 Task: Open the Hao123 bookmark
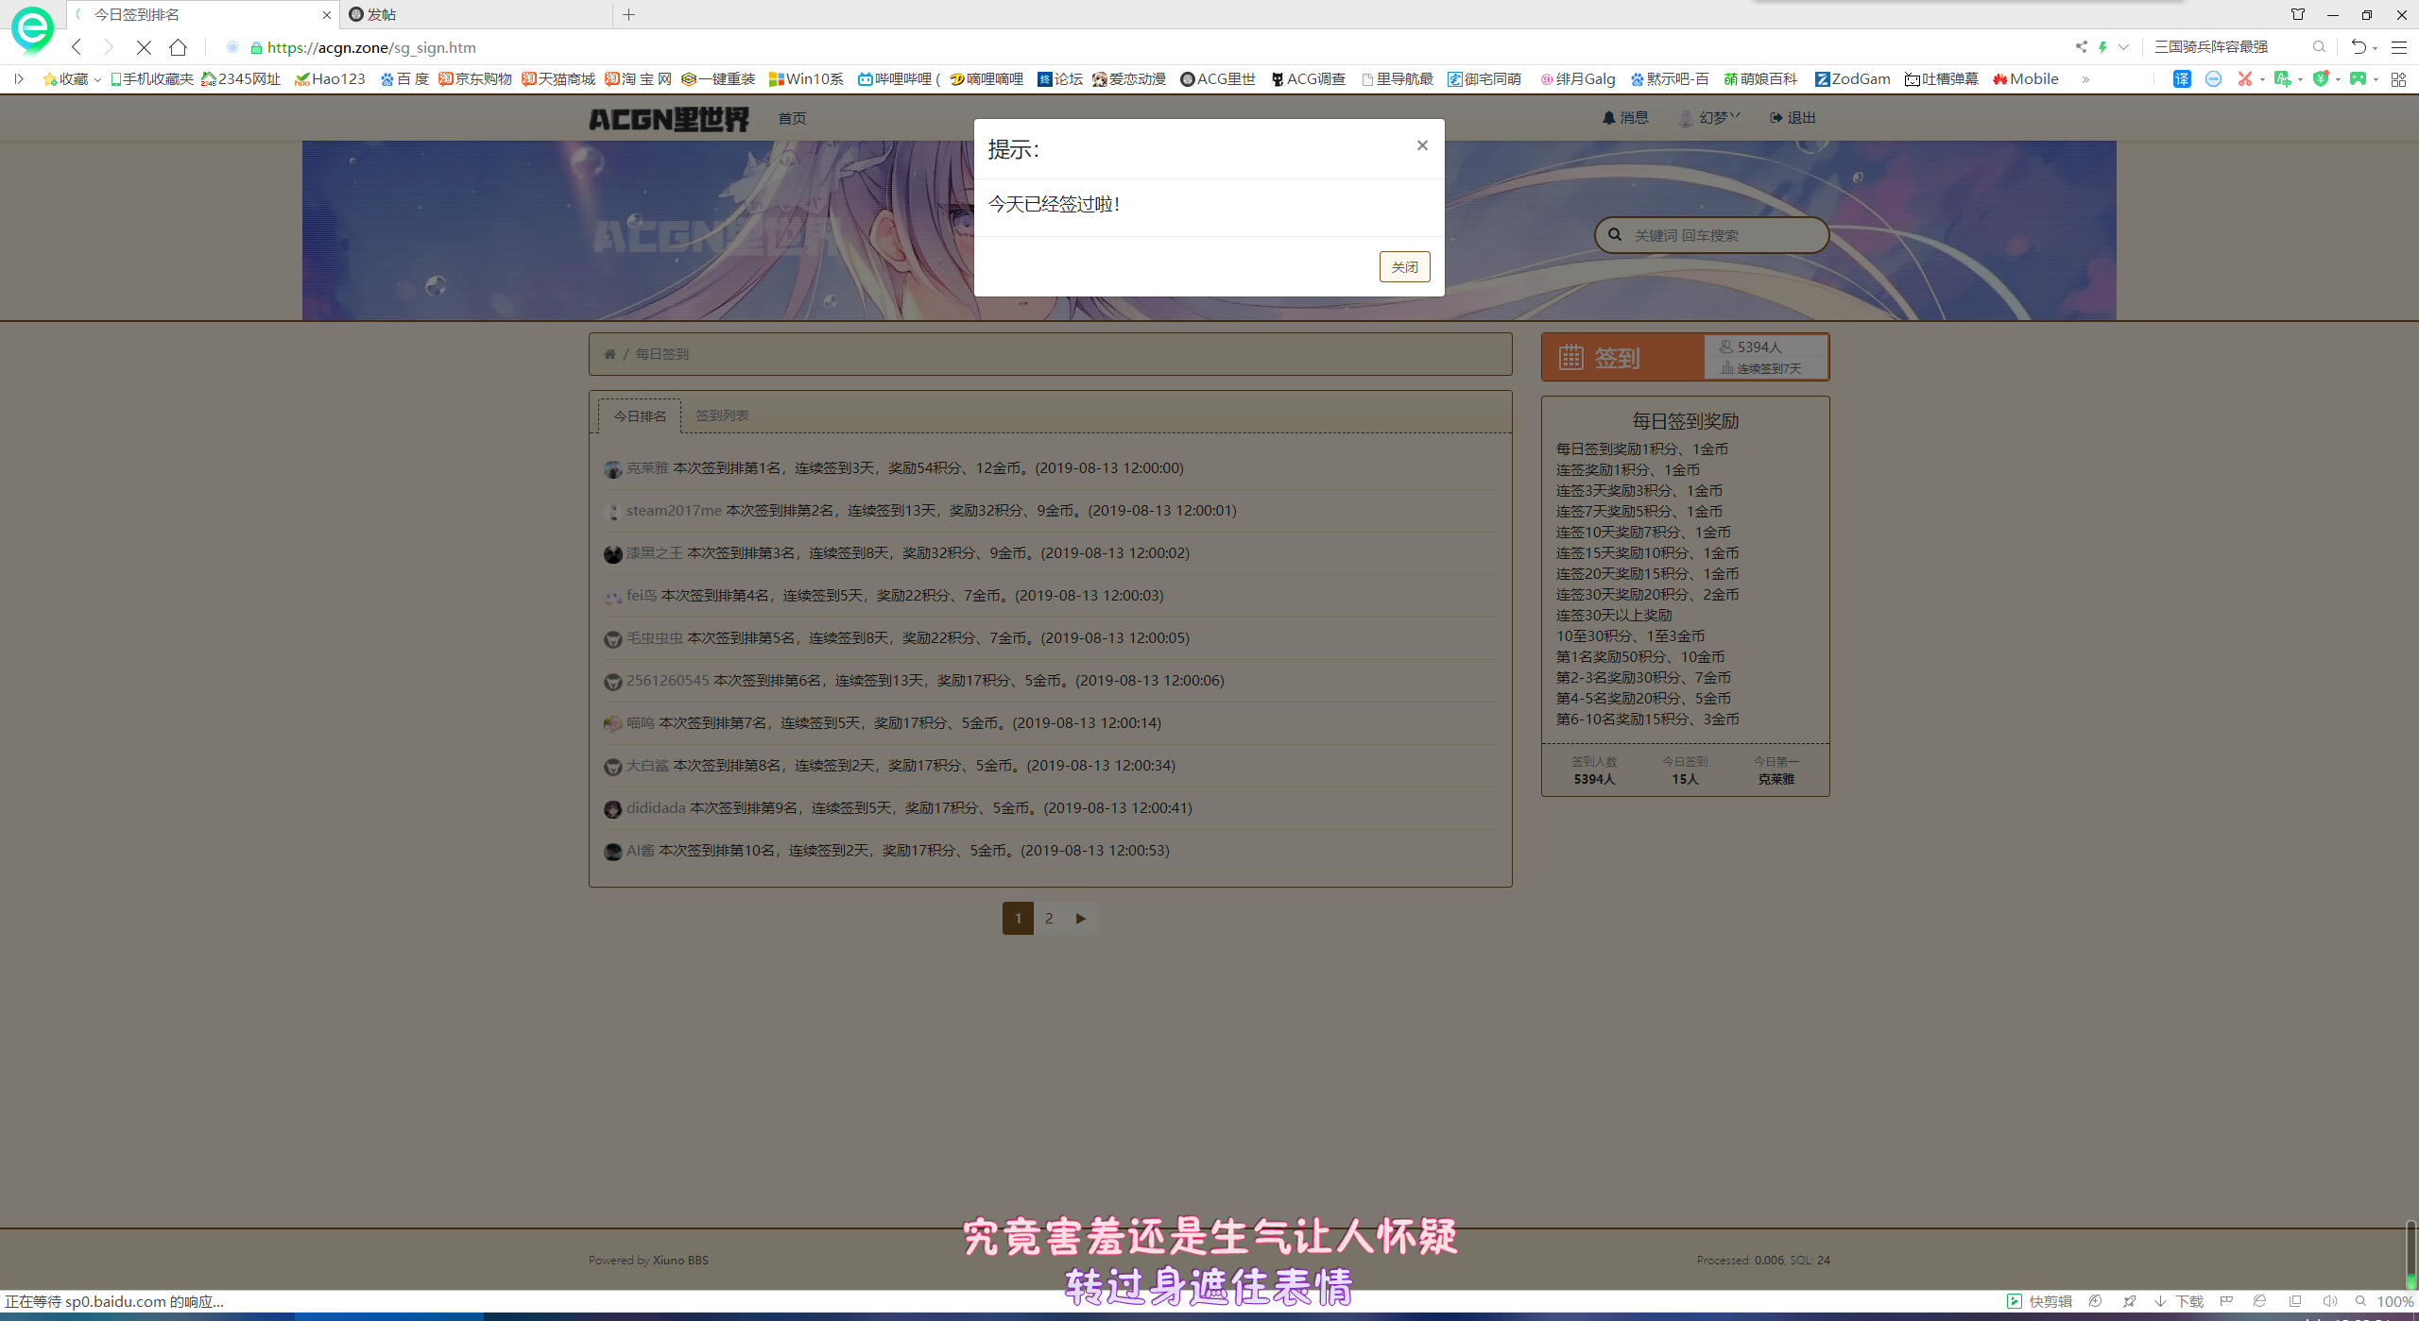point(330,79)
